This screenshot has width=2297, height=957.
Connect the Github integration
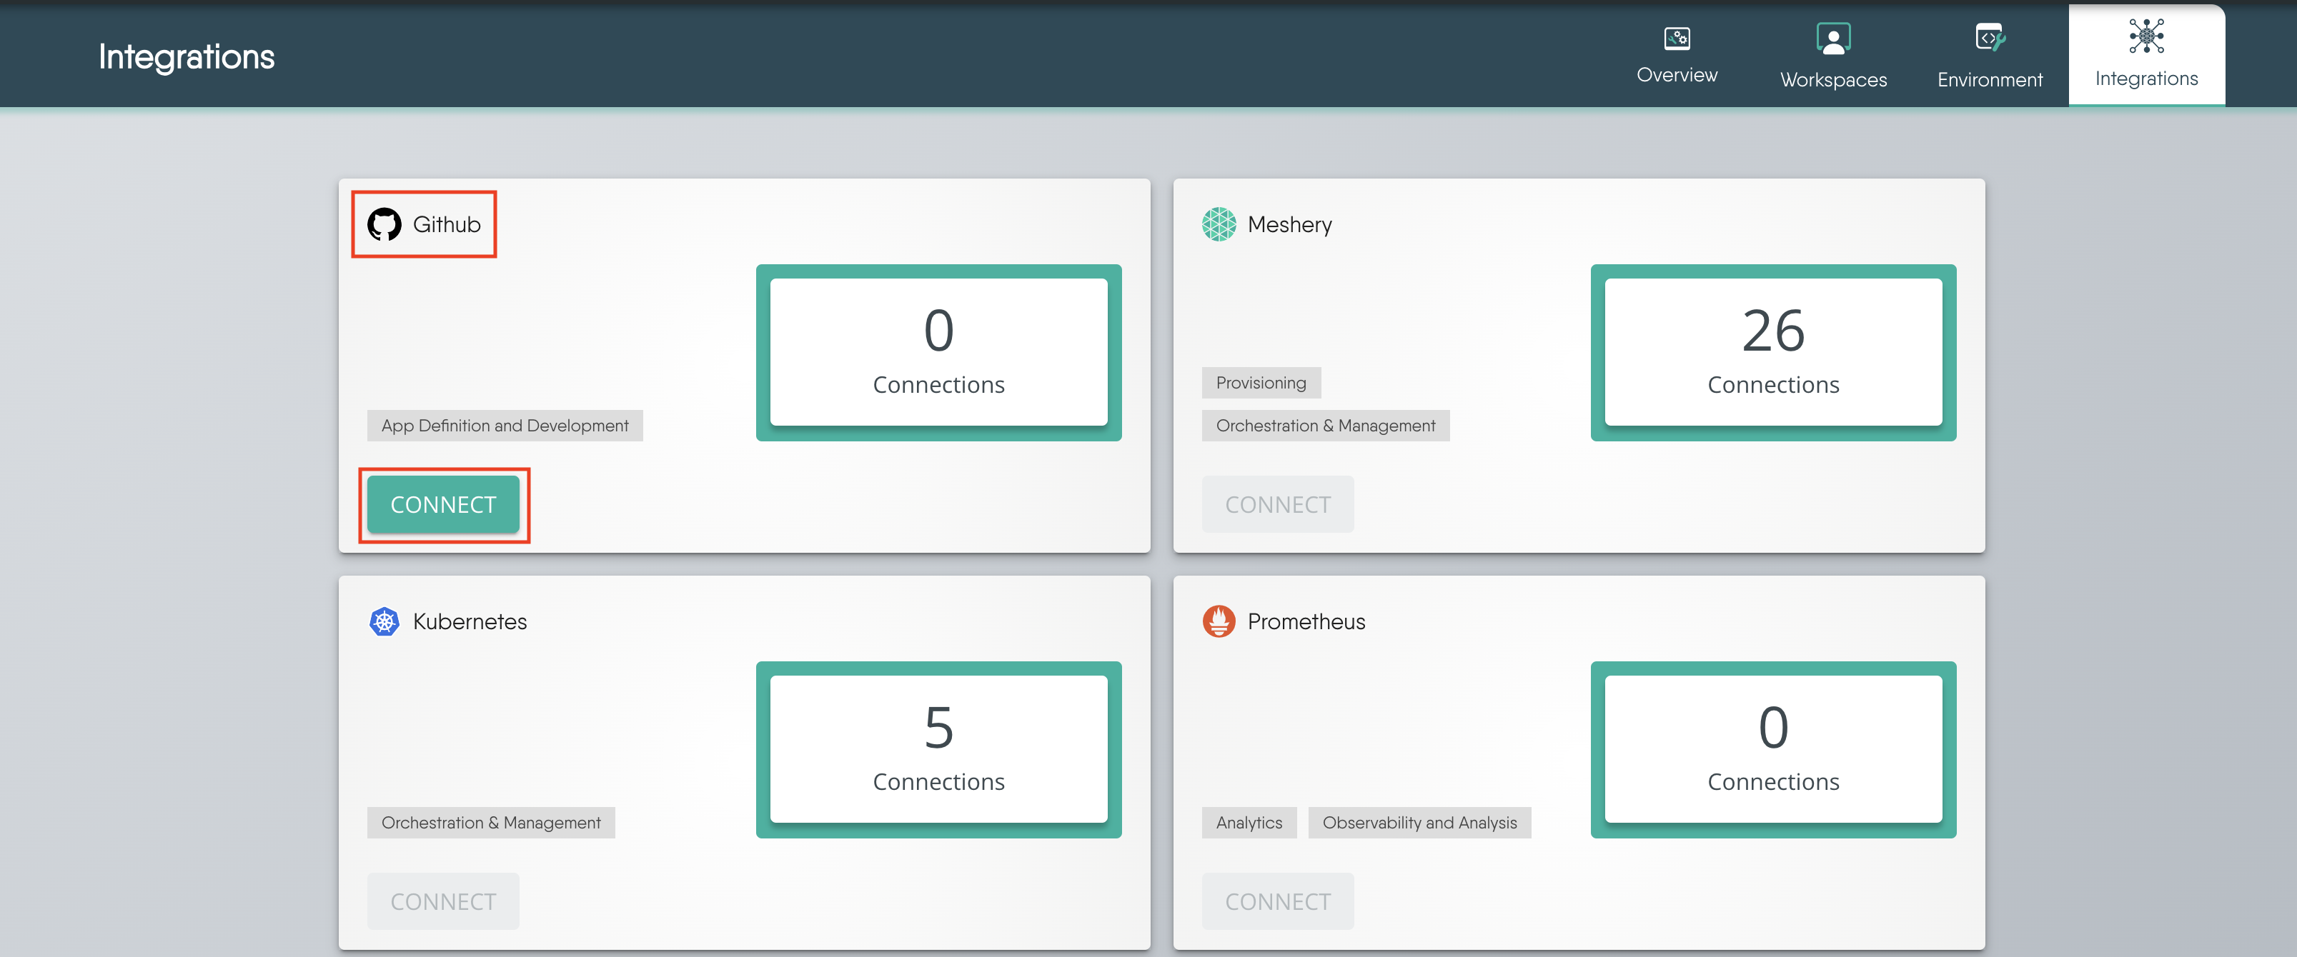point(442,504)
